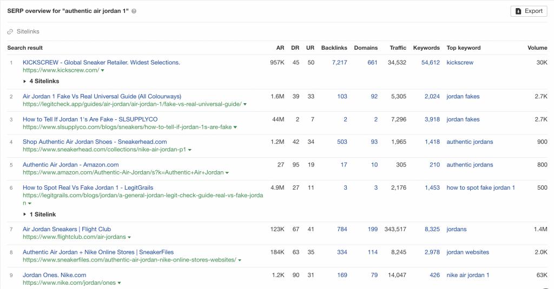Open How to Tell If Jordan 1's Are Fake
This screenshot has height=289, width=554.
[90, 119]
